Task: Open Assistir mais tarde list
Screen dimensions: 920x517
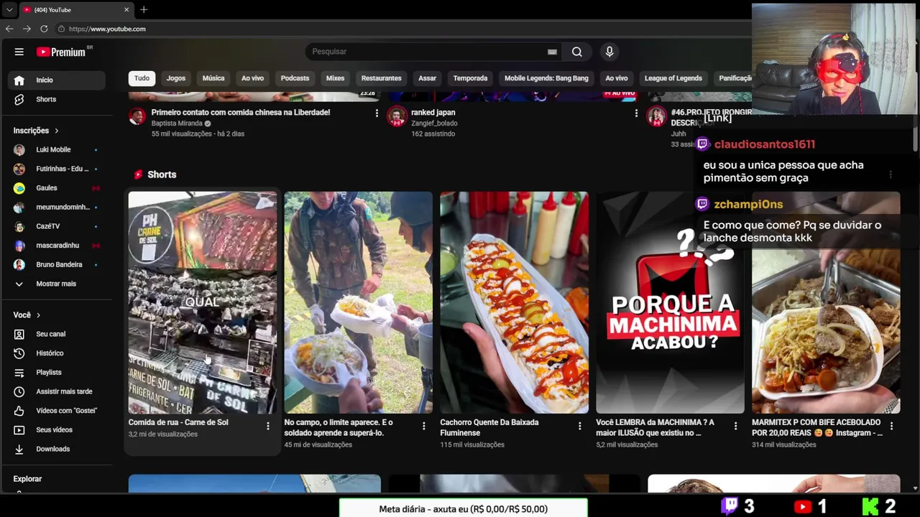Action: point(56,391)
